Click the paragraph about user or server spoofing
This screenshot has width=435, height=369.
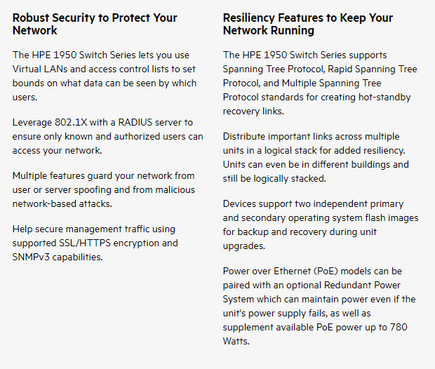click(103, 189)
